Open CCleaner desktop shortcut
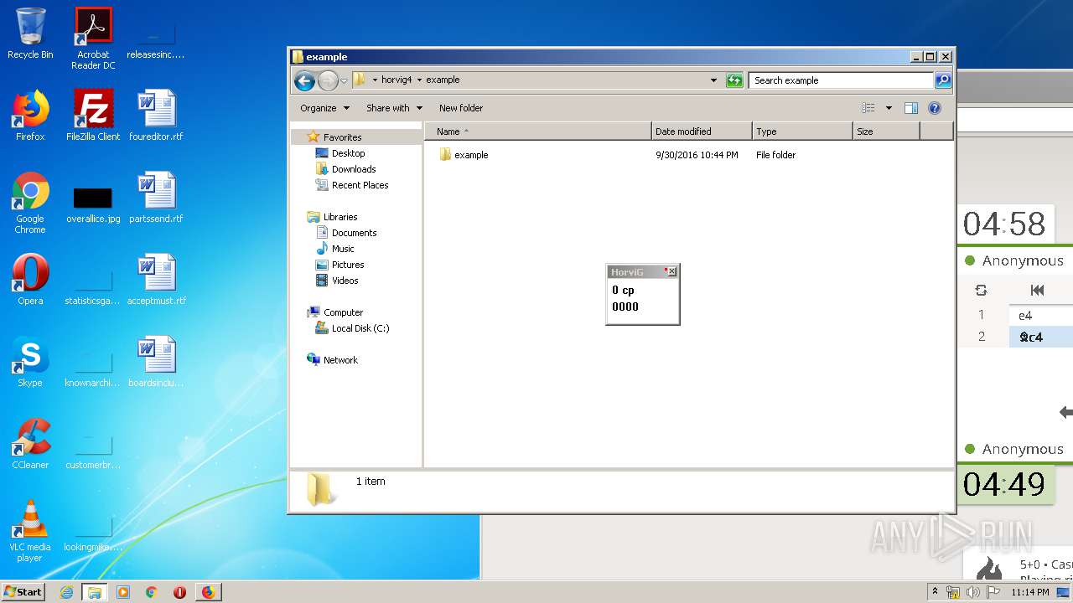 point(30,444)
